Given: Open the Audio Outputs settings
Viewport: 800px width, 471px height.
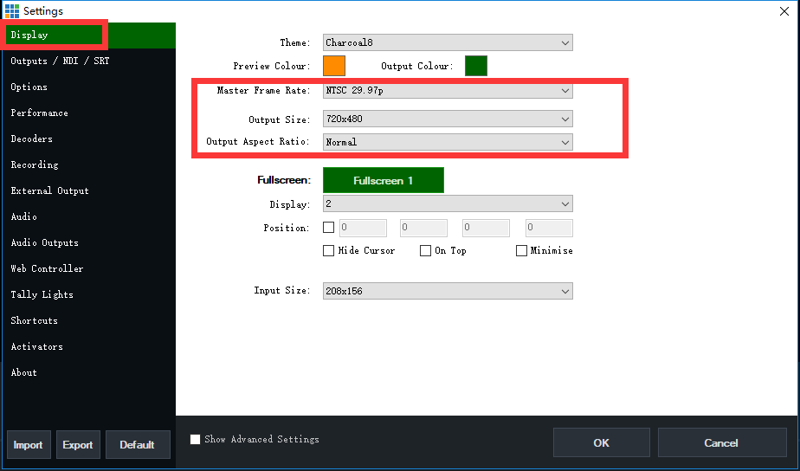Looking at the screenshot, I should click(89, 243).
